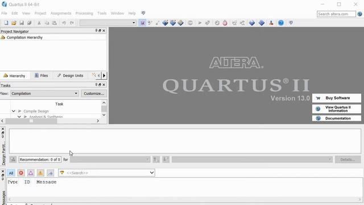Pin the Project Navigator panel
This screenshot has height=205, width=364.
(96, 30)
